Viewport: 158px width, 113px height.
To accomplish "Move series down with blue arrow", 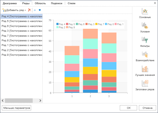I will 40,10.
